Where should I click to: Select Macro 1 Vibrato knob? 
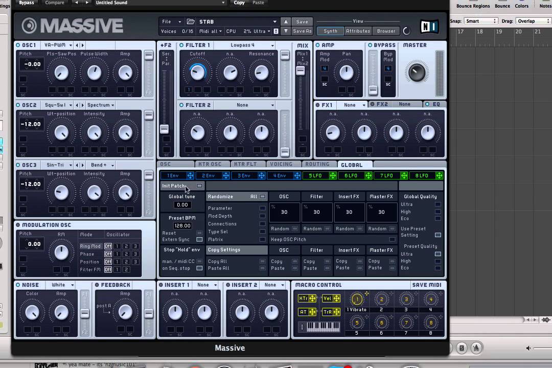[x=357, y=300]
